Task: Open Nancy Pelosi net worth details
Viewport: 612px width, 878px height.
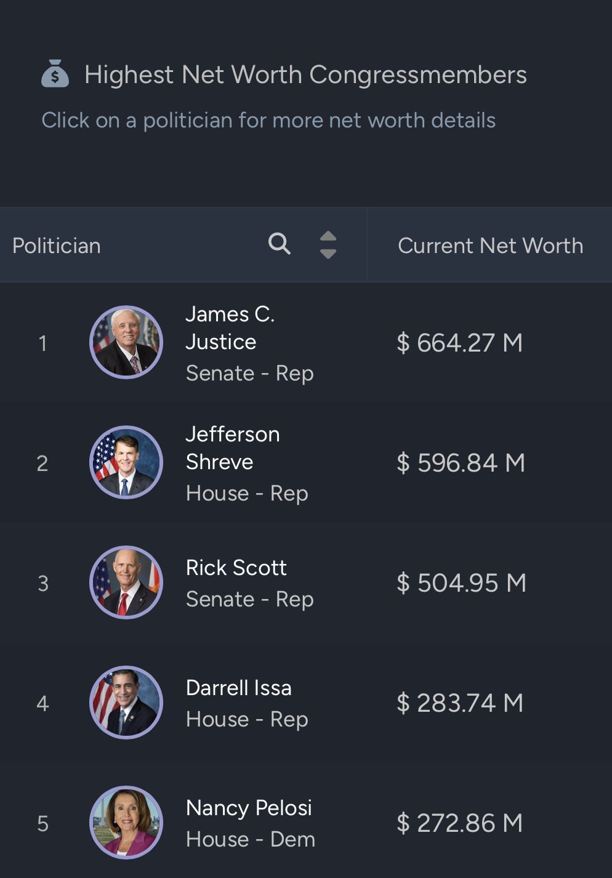Action: (x=249, y=808)
